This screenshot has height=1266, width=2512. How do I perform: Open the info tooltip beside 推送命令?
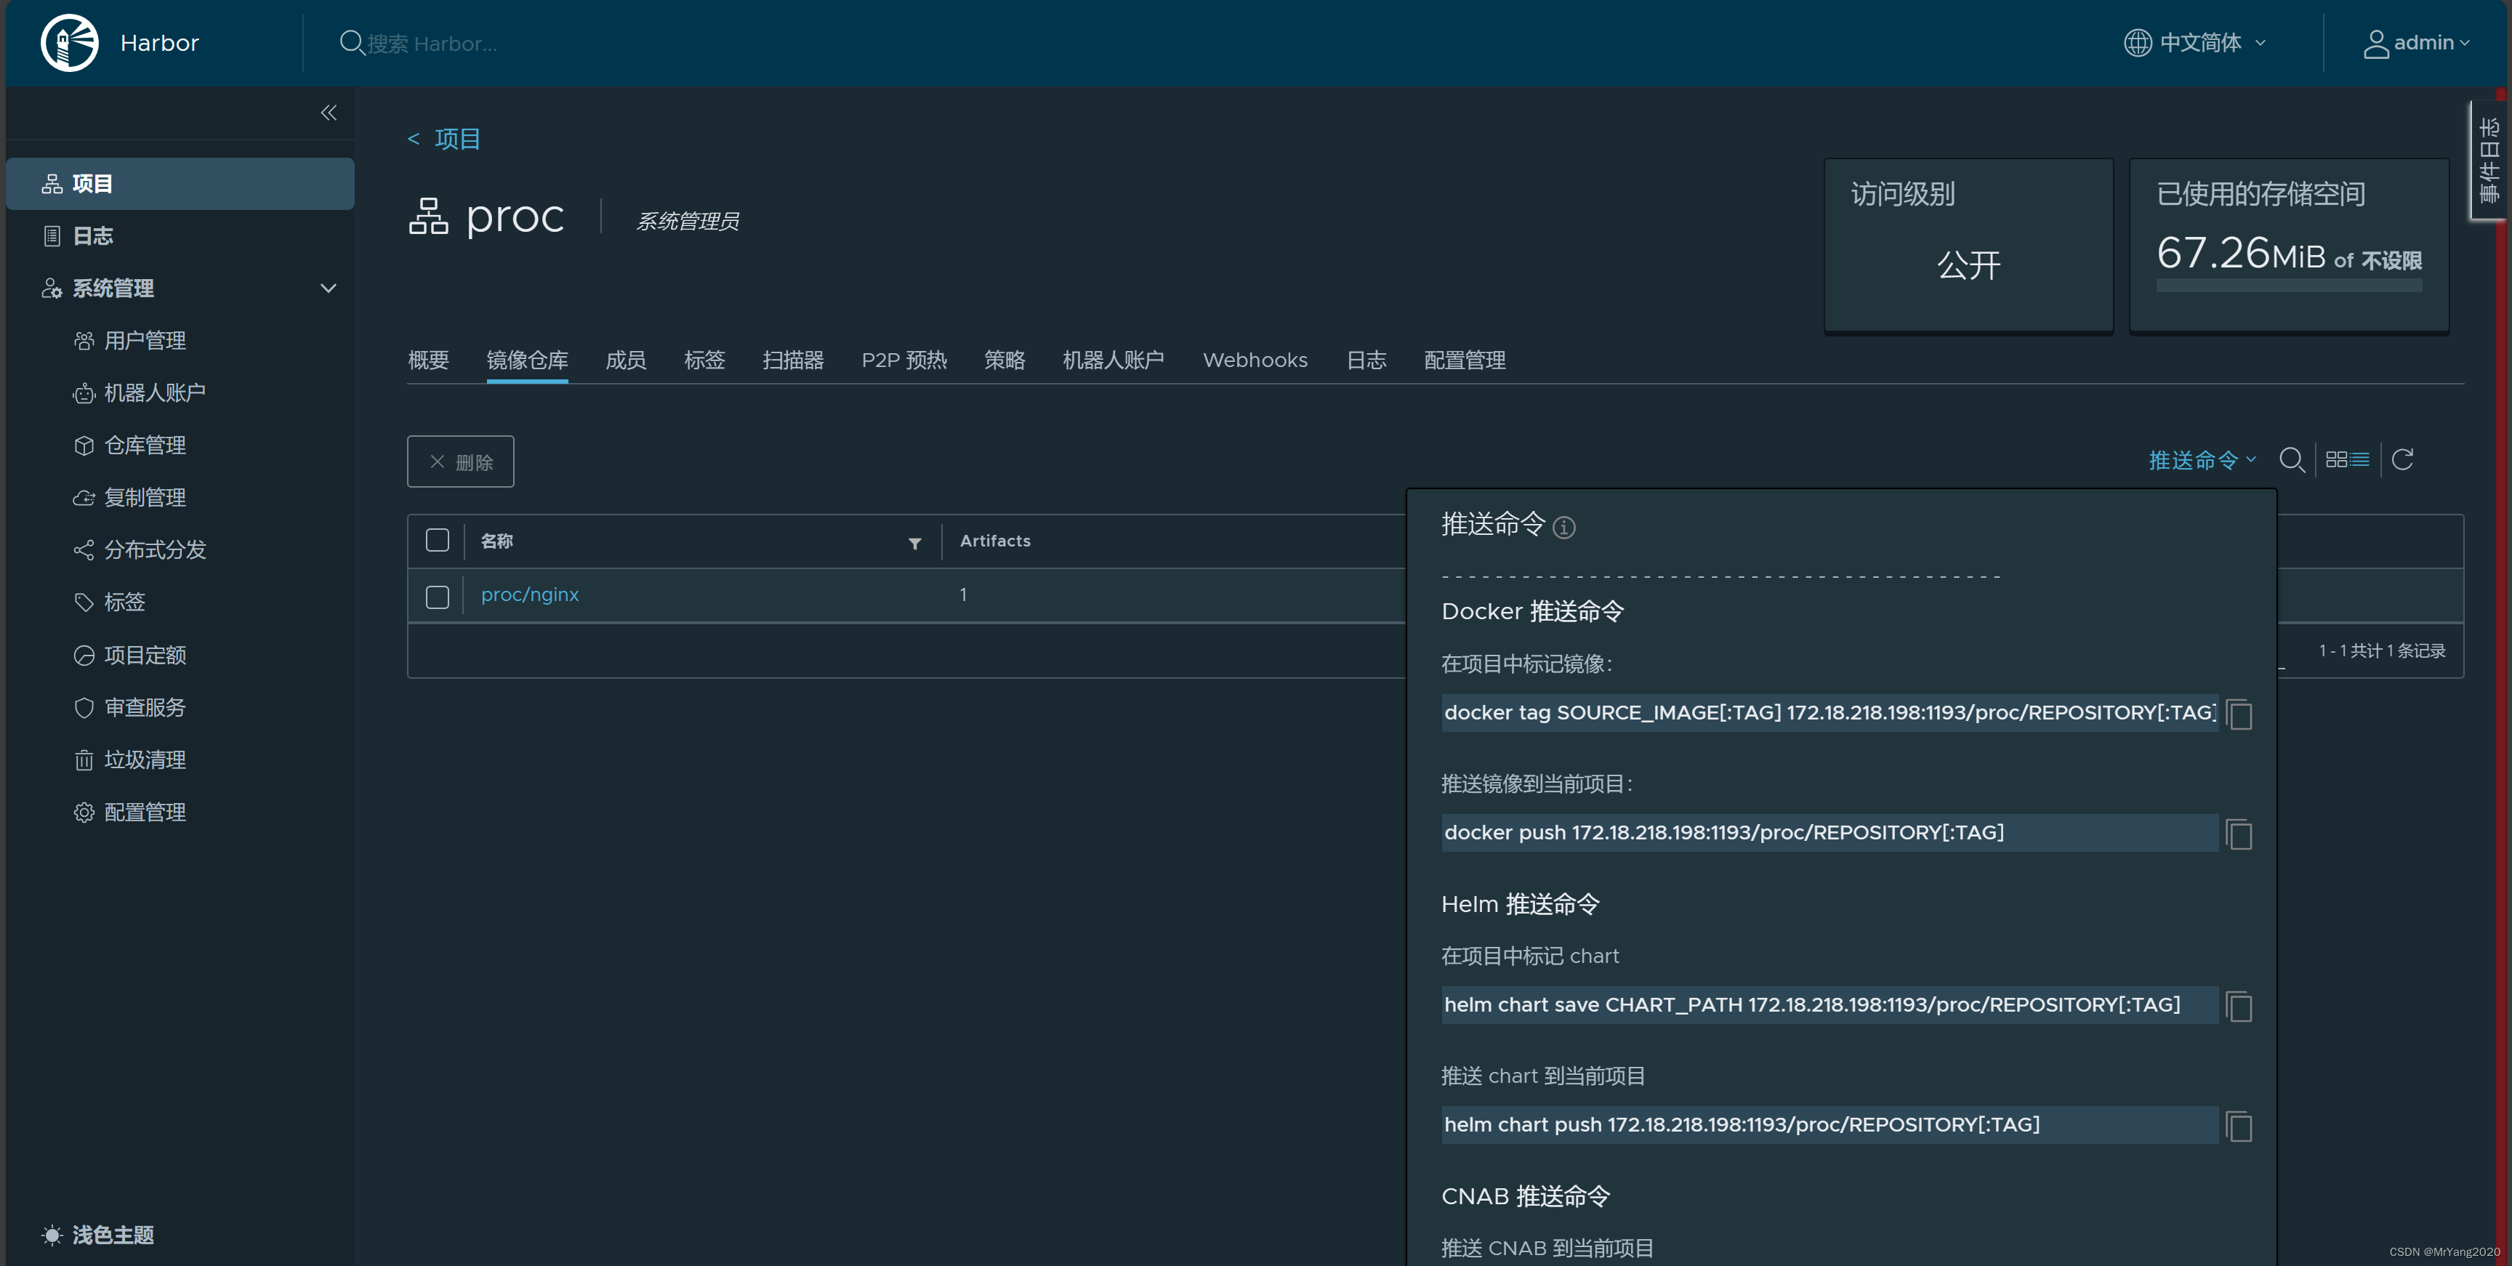[x=1565, y=528]
